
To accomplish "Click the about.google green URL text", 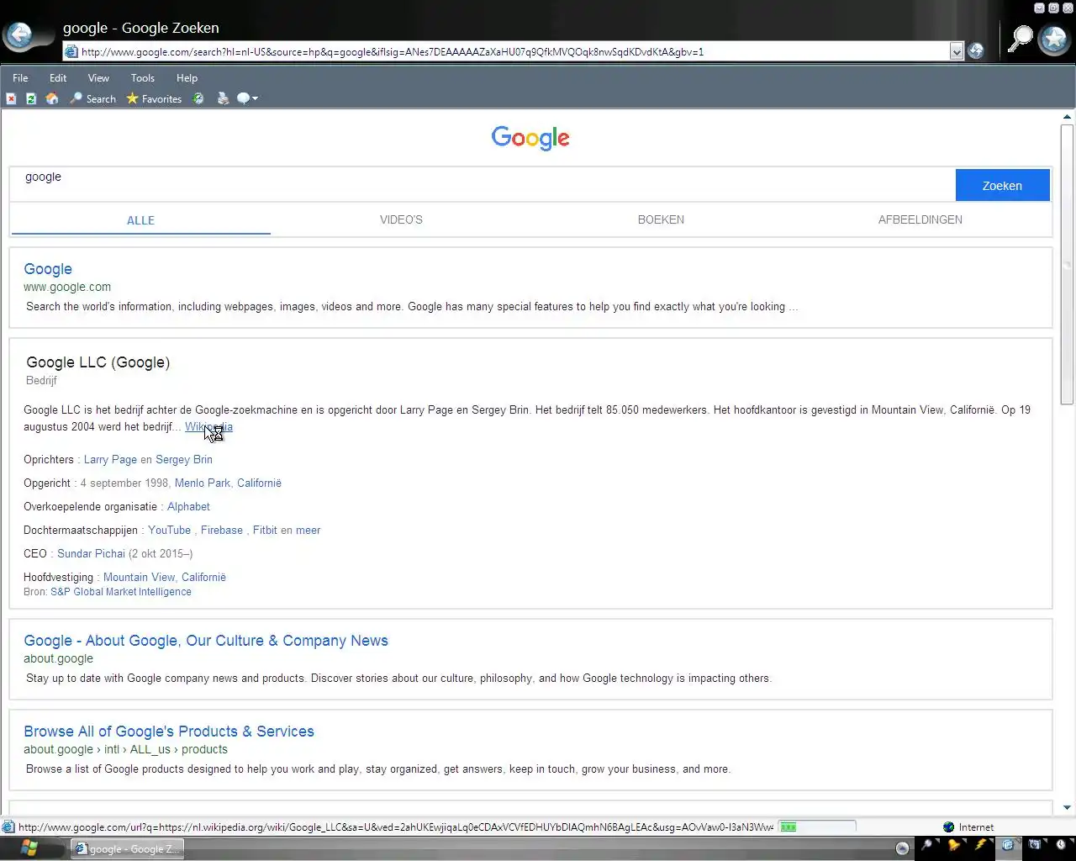I will pos(58,658).
